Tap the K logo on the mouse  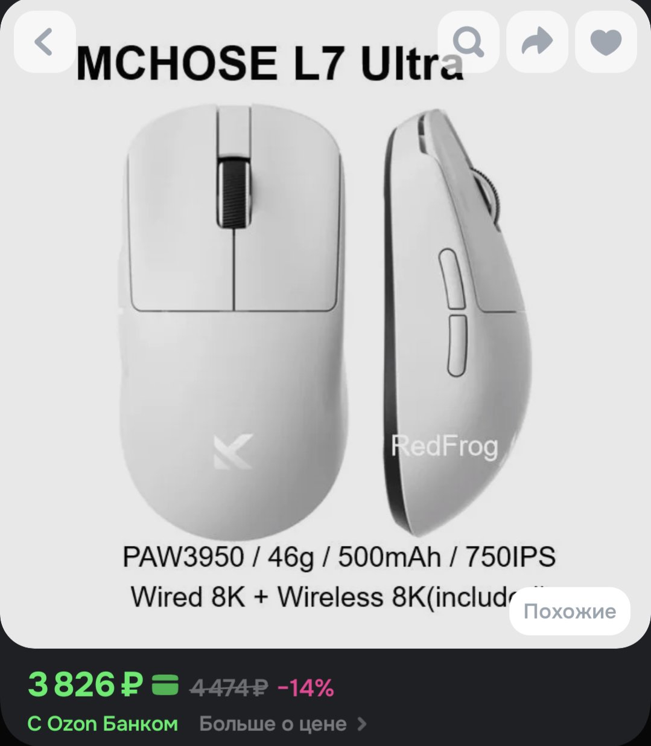(232, 452)
